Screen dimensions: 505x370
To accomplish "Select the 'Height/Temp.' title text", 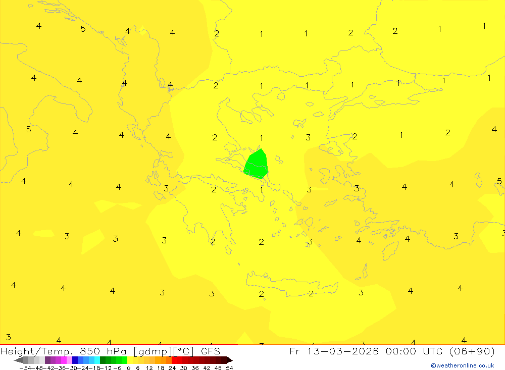I will click(37, 351).
